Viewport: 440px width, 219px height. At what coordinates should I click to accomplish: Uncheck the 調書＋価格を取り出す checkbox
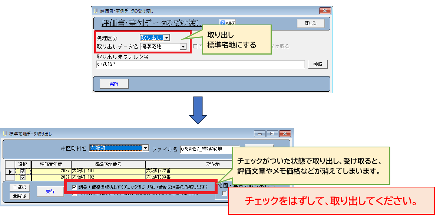tap(75, 187)
